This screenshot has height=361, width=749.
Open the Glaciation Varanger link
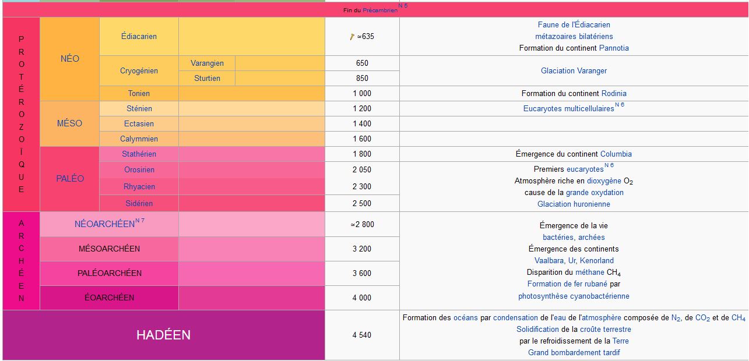point(574,70)
